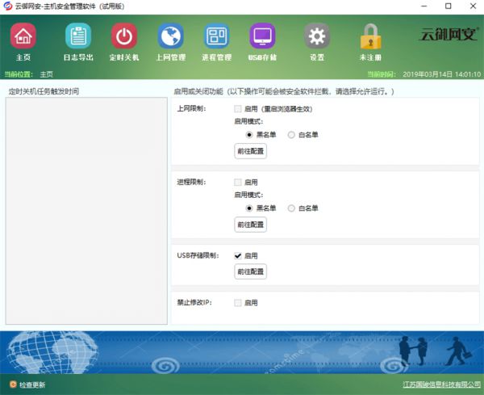Select 白名单 mode for 上网限制
The width and height of the screenshot is (484, 395).
click(291, 134)
